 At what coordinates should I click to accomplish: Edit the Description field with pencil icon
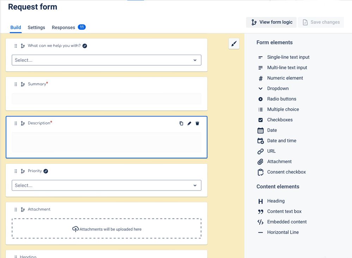[189, 123]
